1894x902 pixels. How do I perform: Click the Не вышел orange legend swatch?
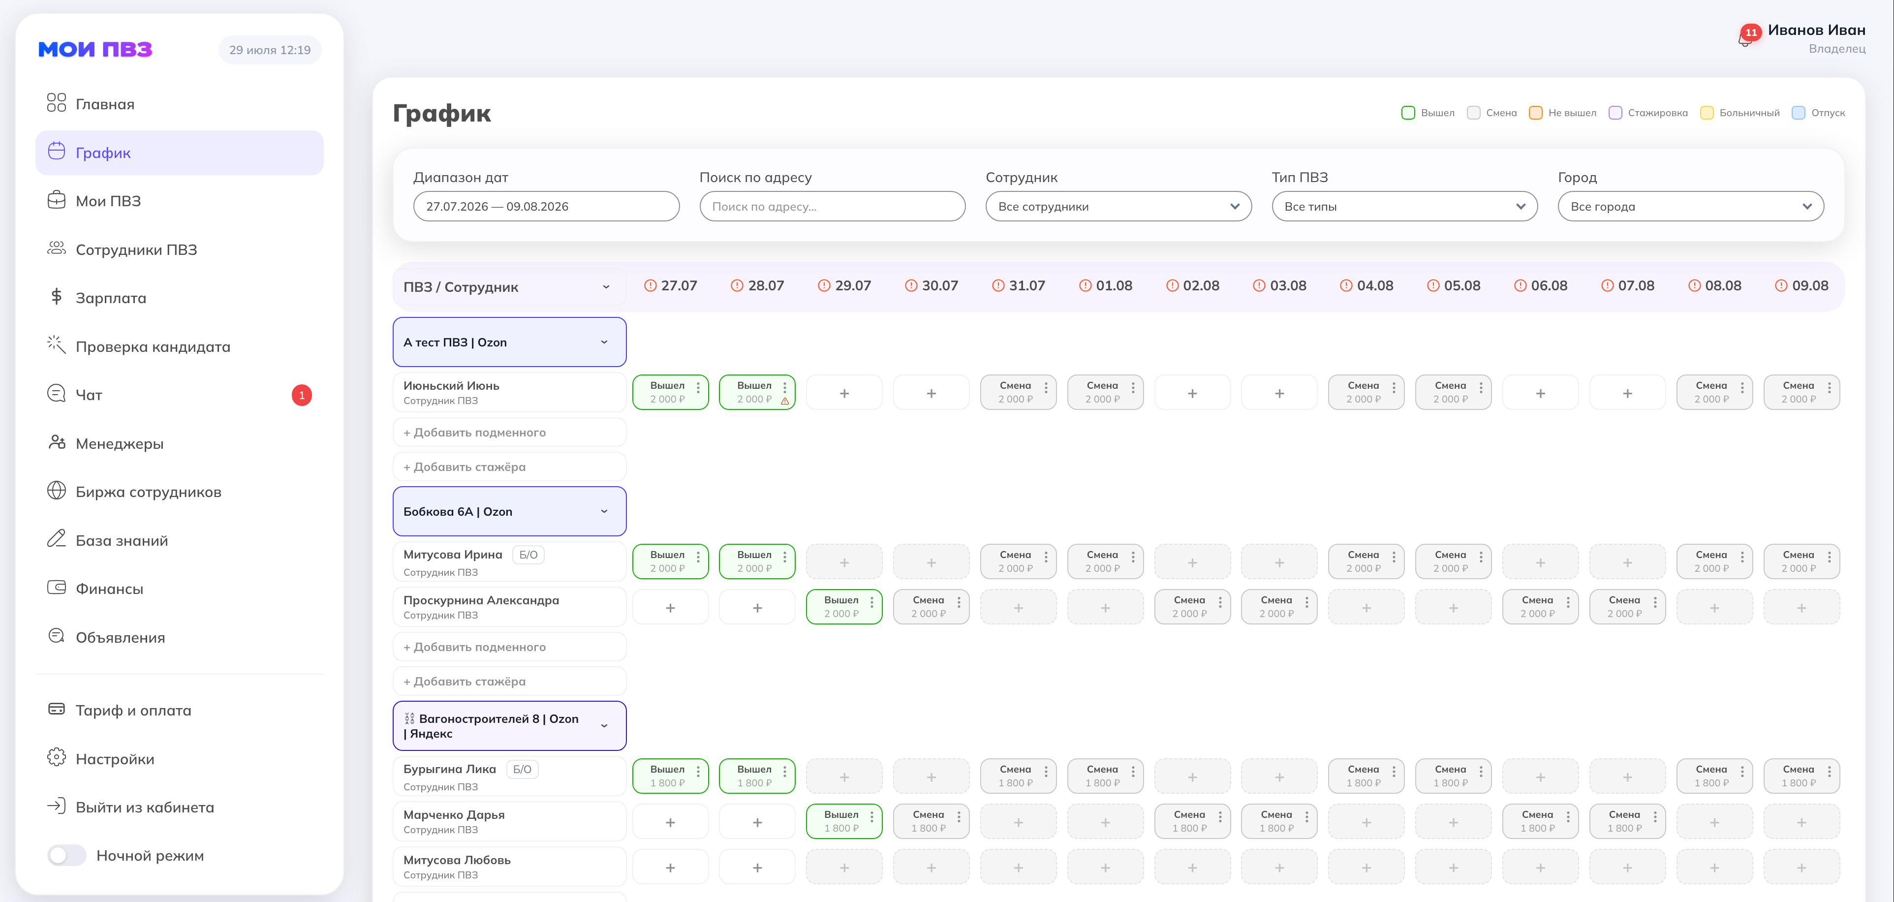pyautogui.click(x=1535, y=113)
